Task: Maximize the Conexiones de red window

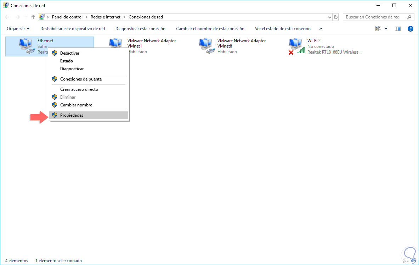Action: [x=394, y=5]
